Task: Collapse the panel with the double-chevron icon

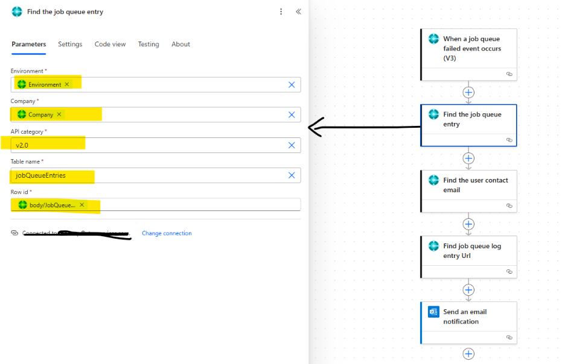Action: (x=298, y=11)
